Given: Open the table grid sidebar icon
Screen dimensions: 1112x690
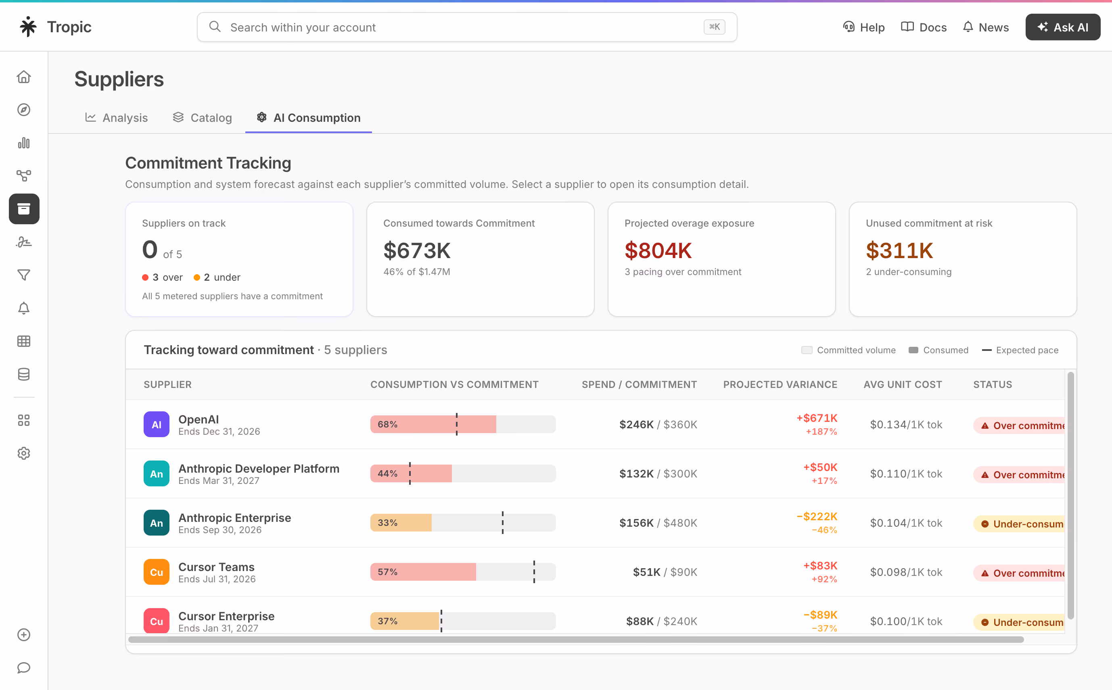Looking at the screenshot, I should [x=24, y=341].
